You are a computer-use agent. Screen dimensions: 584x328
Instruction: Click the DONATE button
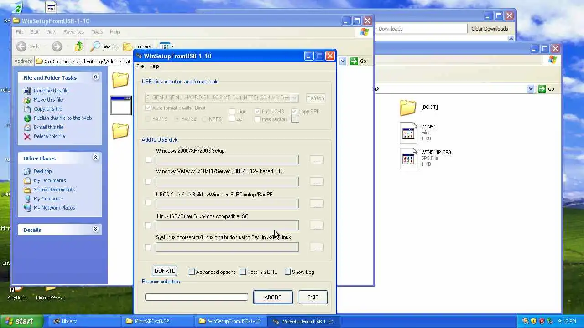pyautogui.click(x=165, y=271)
